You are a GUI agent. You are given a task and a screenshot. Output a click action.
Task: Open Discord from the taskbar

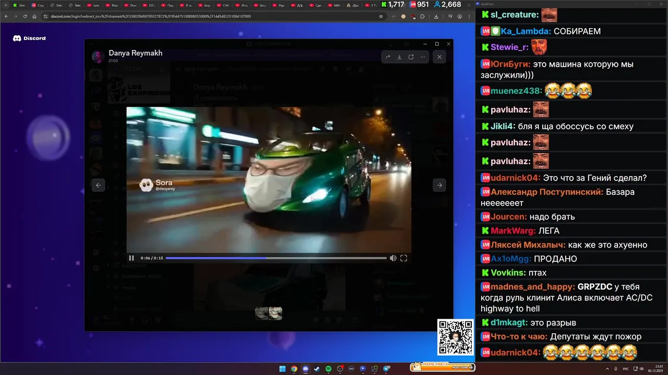click(x=305, y=369)
